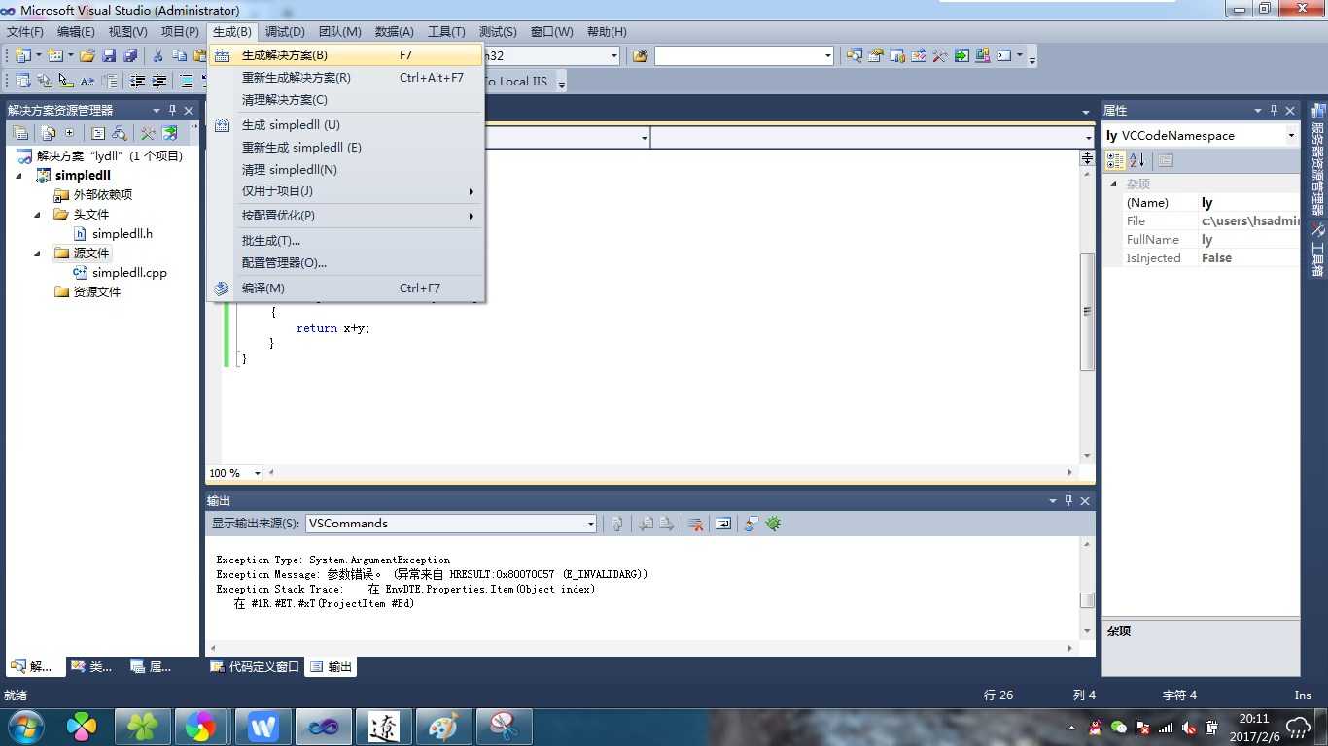Pin the Properties panel auto-hide icon

1274,111
